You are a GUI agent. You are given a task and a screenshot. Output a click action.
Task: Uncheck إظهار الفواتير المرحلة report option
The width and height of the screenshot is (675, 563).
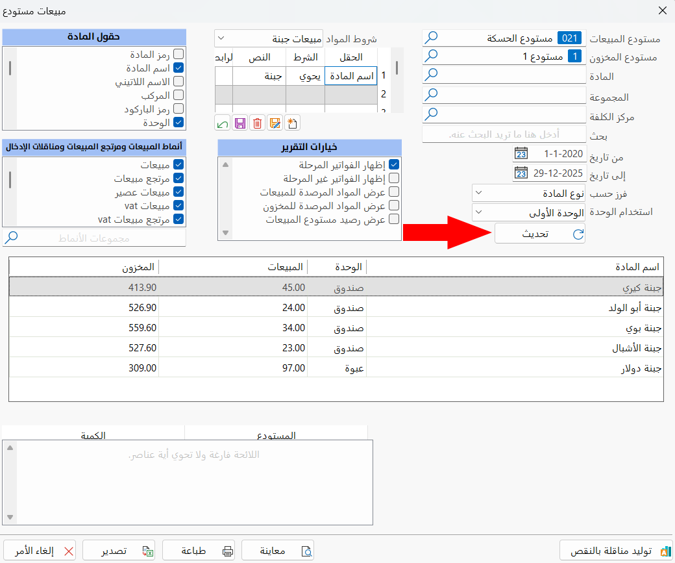click(395, 165)
